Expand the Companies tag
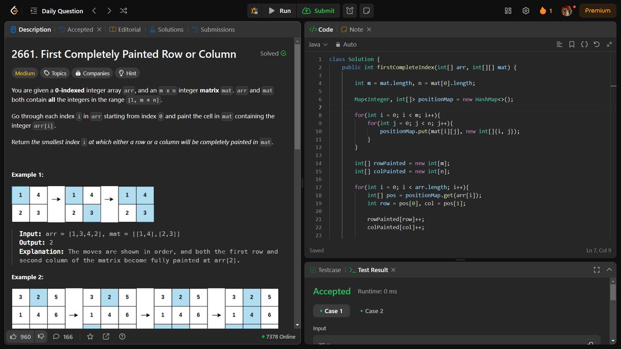The width and height of the screenshot is (621, 349). (x=92, y=73)
